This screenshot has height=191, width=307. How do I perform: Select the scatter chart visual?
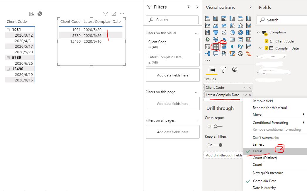pyautogui.click(x=224, y=33)
